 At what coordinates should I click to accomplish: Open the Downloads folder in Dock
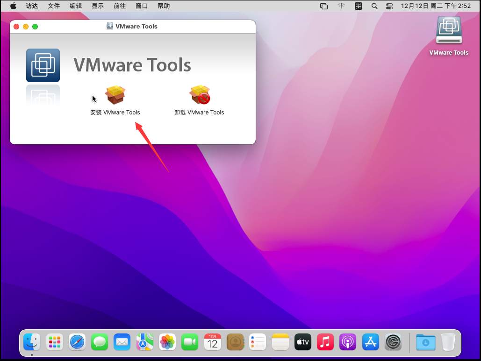pyautogui.click(x=426, y=342)
